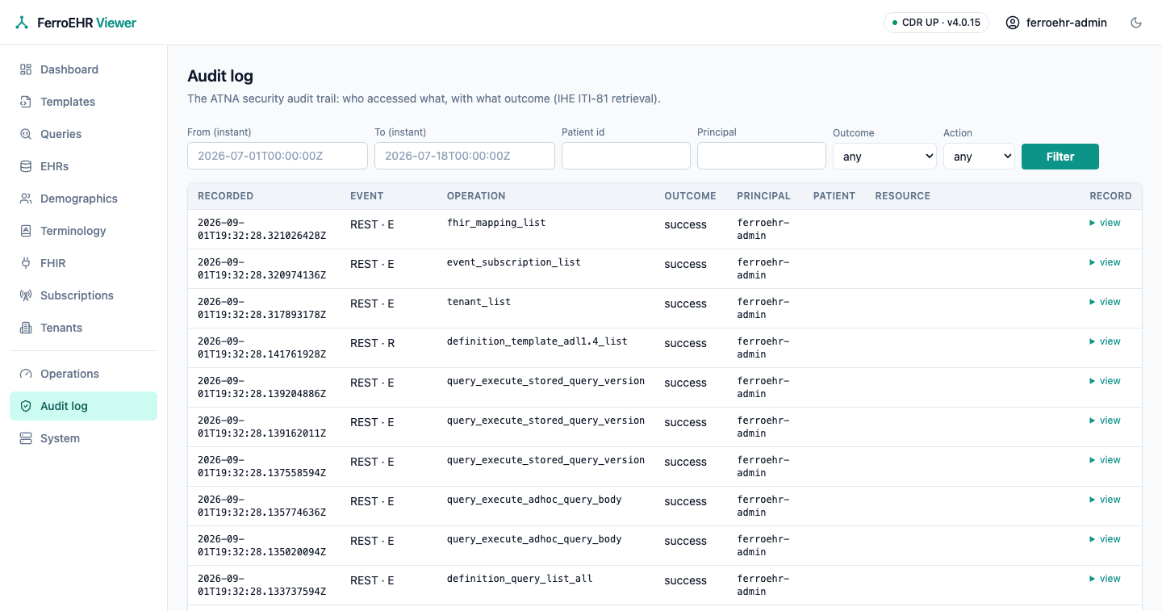Click success outcome in tenant_list row

(x=685, y=303)
